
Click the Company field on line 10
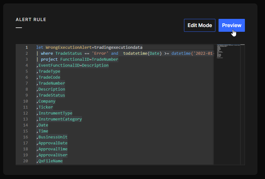tap(47, 101)
